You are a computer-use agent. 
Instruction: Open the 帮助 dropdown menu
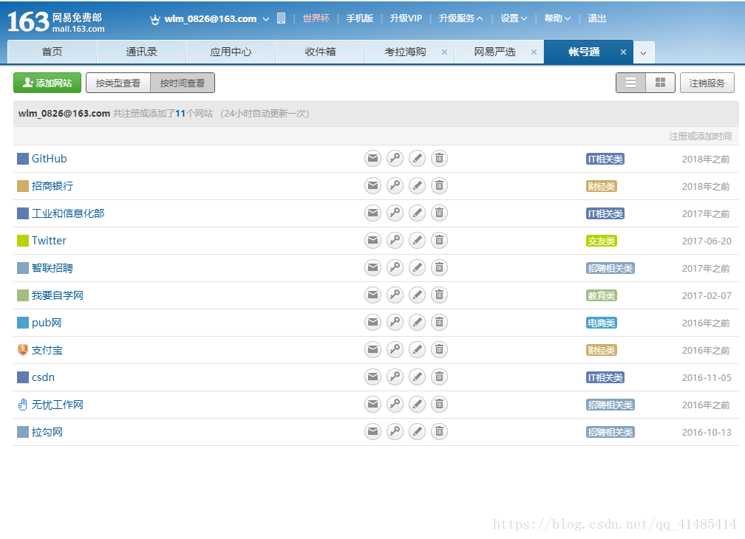coord(557,18)
